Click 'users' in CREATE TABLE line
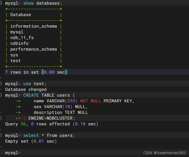 tap(63, 95)
